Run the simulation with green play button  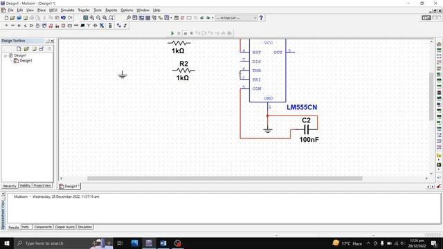tap(172, 33)
